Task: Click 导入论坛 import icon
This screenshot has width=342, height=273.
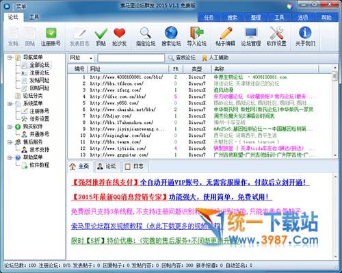Action: [196, 37]
